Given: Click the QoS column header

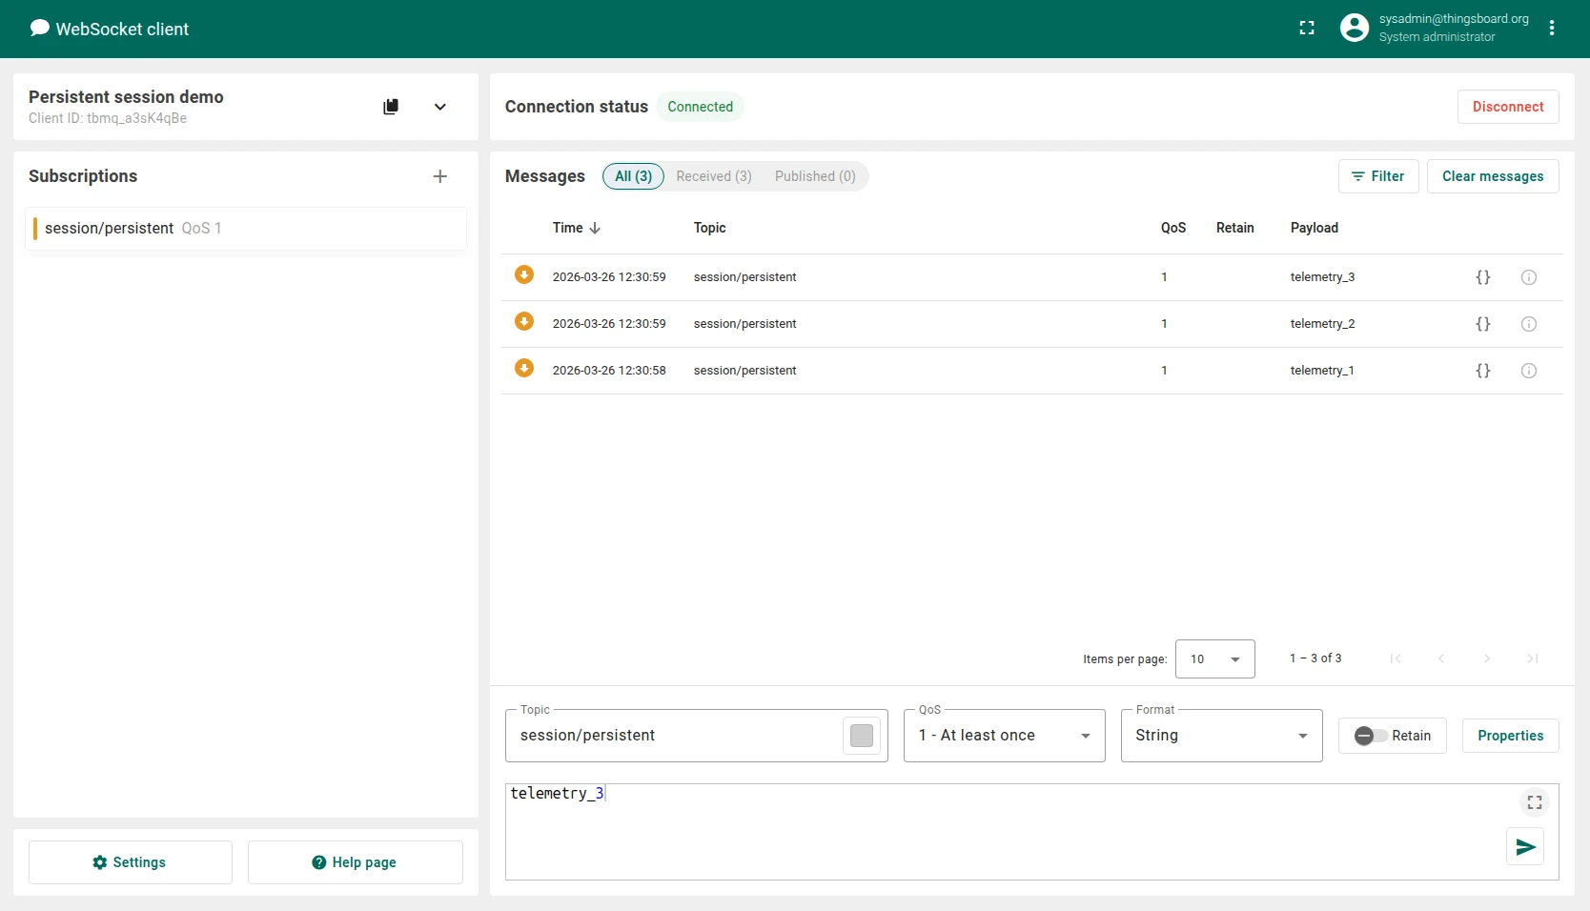Looking at the screenshot, I should pos(1173,228).
